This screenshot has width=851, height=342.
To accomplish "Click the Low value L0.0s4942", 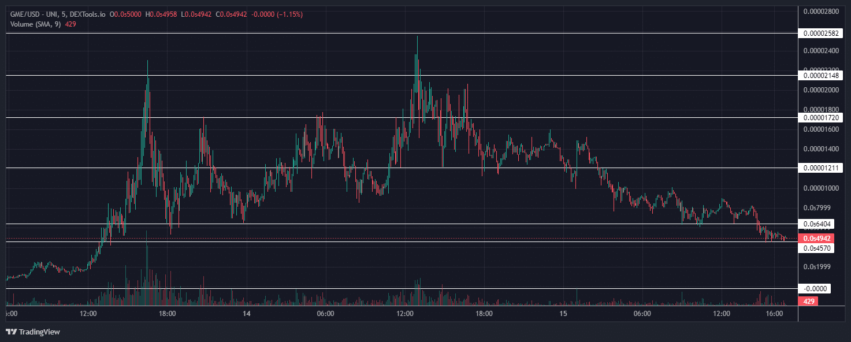I will (198, 14).
